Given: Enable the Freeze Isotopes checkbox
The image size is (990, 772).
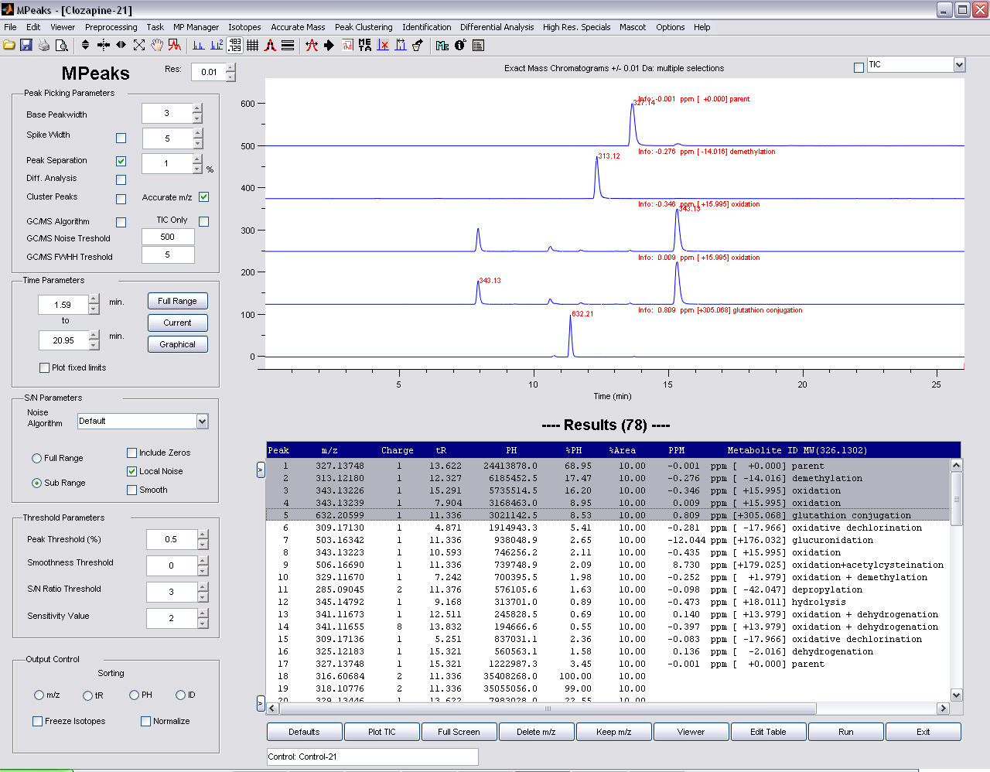Looking at the screenshot, I should point(37,721).
